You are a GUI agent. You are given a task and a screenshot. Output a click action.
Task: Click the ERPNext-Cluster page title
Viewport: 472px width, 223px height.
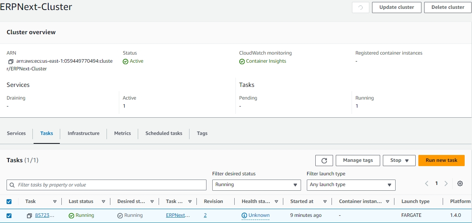(36, 7)
